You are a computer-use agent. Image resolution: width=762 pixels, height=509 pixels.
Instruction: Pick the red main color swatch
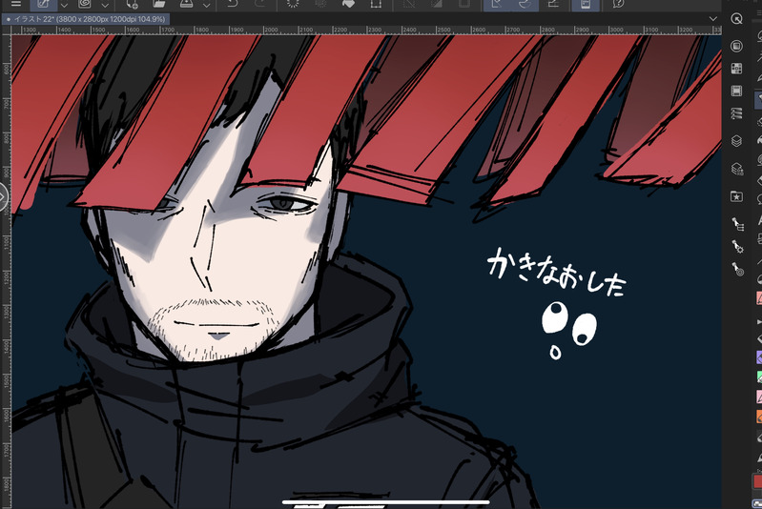(757, 480)
